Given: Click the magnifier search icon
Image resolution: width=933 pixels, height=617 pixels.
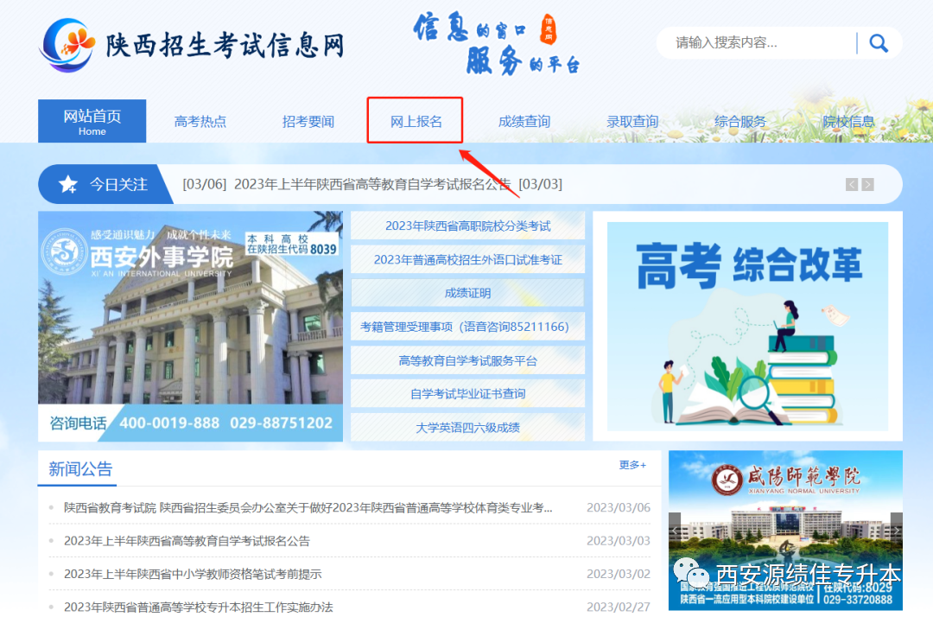Looking at the screenshot, I should tap(879, 43).
